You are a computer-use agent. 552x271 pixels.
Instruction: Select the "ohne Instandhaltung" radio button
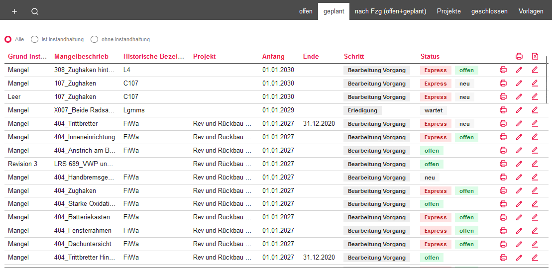coord(94,39)
